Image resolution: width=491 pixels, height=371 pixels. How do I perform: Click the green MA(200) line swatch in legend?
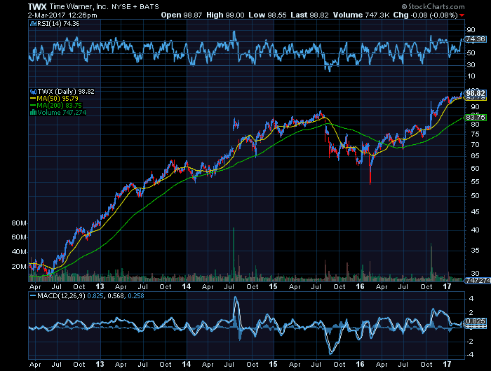pyautogui.click(x=33, y=106)
